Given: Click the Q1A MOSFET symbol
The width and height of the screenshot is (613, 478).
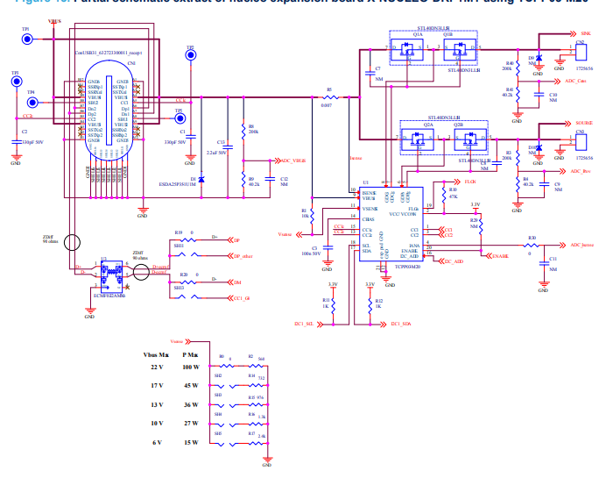Looking at the screenshot, I should [407, 50].
